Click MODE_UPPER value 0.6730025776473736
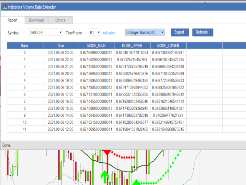 (132, 74)
